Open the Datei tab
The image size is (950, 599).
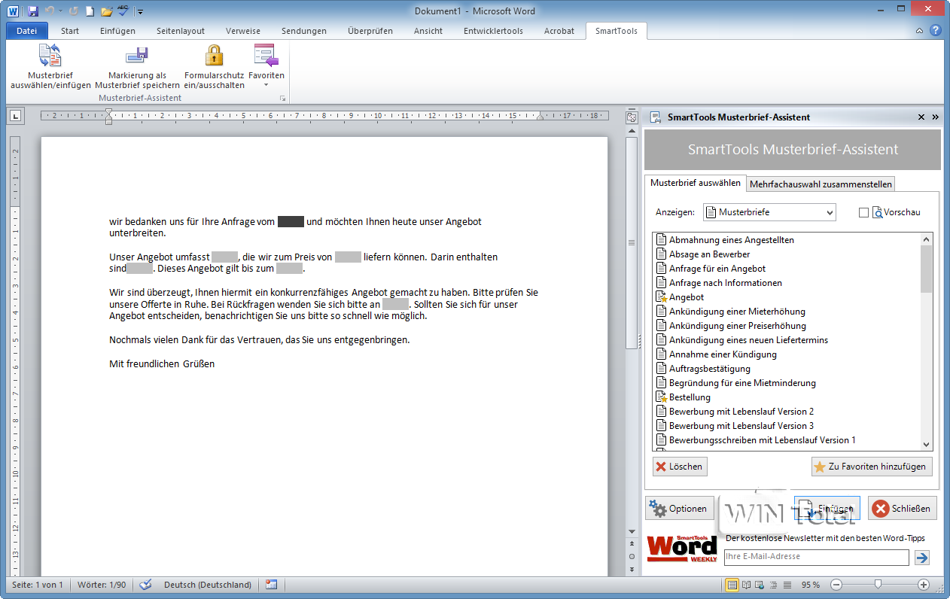[27, 31]
